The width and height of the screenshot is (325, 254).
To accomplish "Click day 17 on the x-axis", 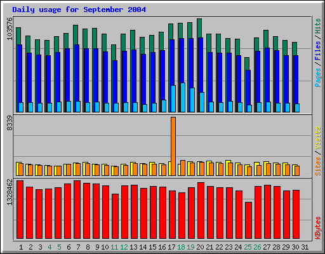I will click(x=171, y=247).
